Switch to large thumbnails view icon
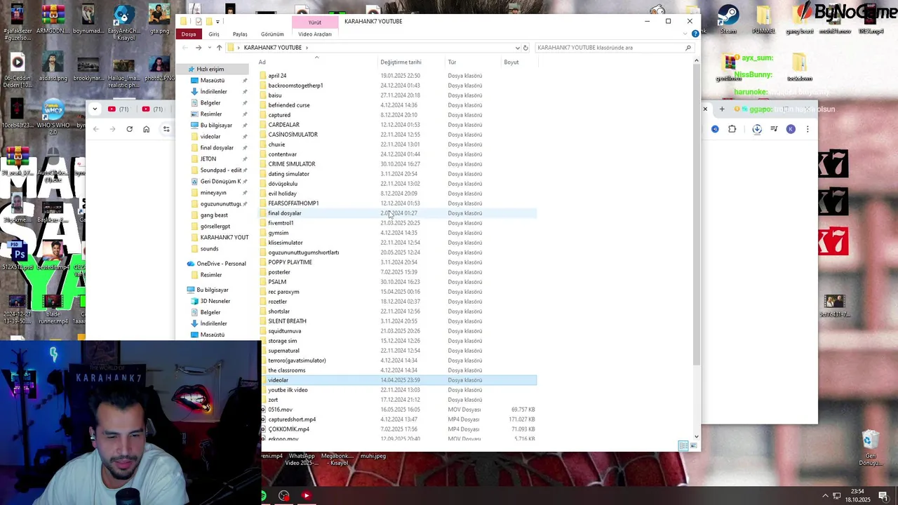Screen dimensions: 898x505 (694, 446)
